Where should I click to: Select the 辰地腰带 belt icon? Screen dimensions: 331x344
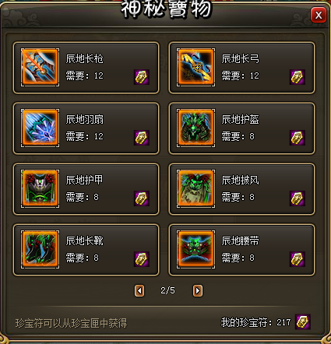click(195, 249)
